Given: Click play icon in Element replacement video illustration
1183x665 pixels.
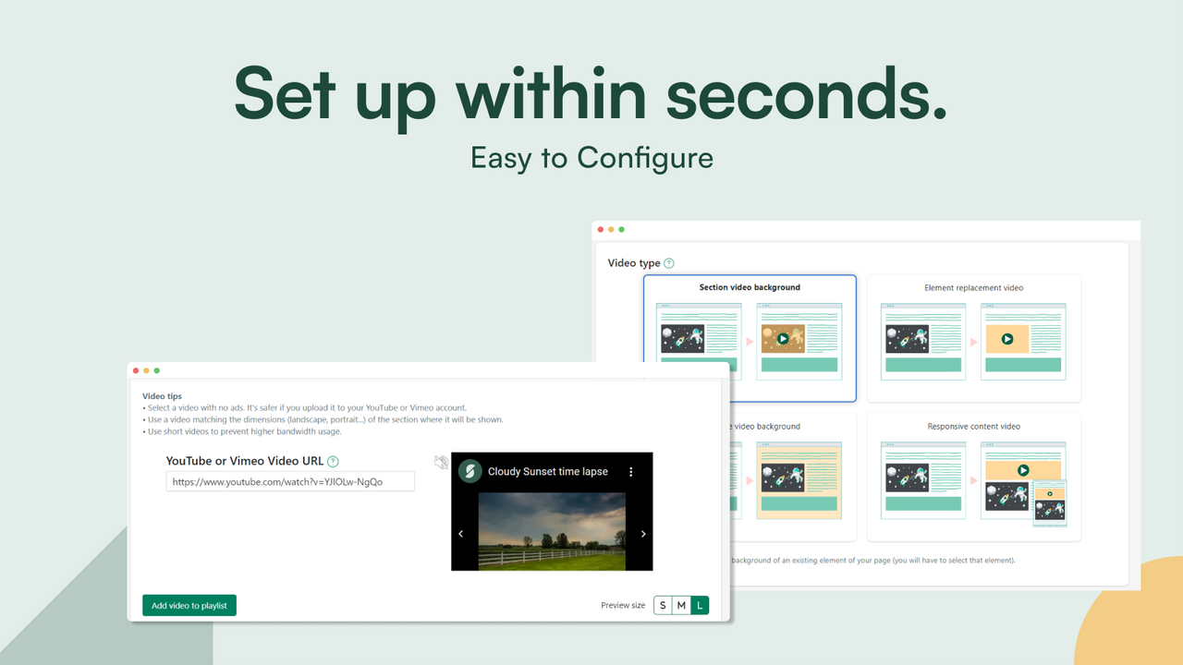Looking at the screenshot, I should 1007,339.
